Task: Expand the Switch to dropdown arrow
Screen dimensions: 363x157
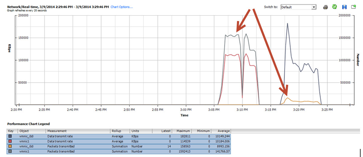Action: pyautogui.click(x=314, y=7)
